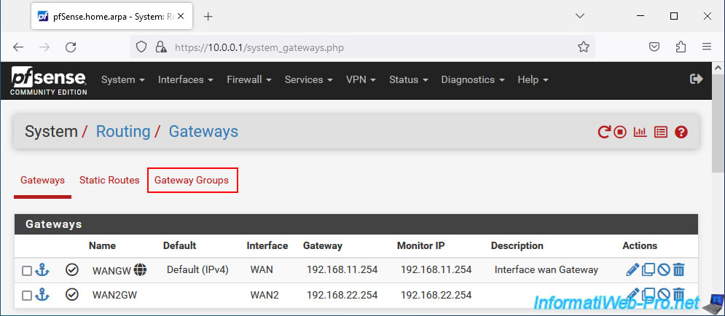Viewport: 725px width, 316px height.
Task: Open the Diagnostics dropdown menu
Action: click(x=473, y=79)
